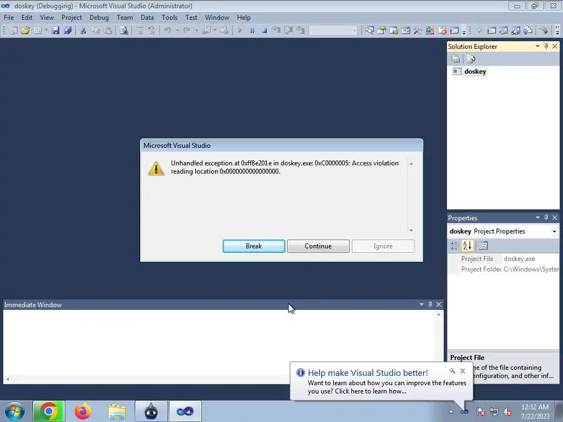
Task: Click the Undo arrow icon
Action: (167, 31)
